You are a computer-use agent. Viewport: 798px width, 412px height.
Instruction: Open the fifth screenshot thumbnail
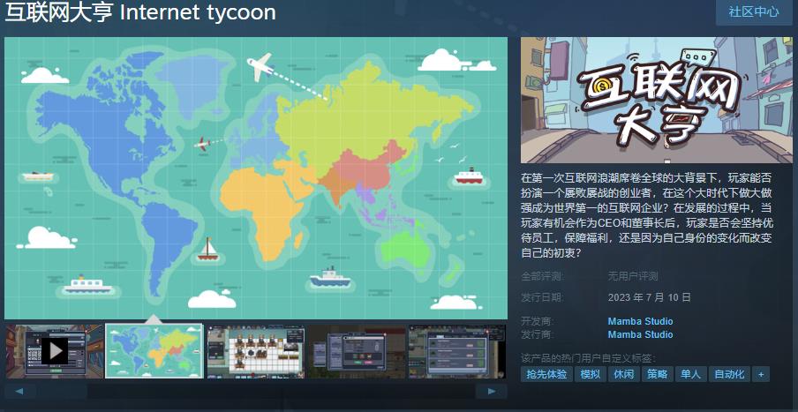(x=457, y=351)
